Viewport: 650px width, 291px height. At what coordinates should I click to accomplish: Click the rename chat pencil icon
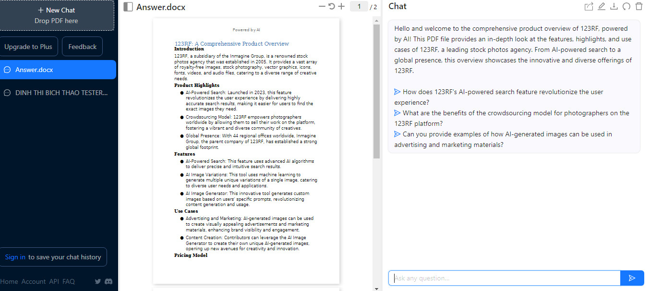601,6
